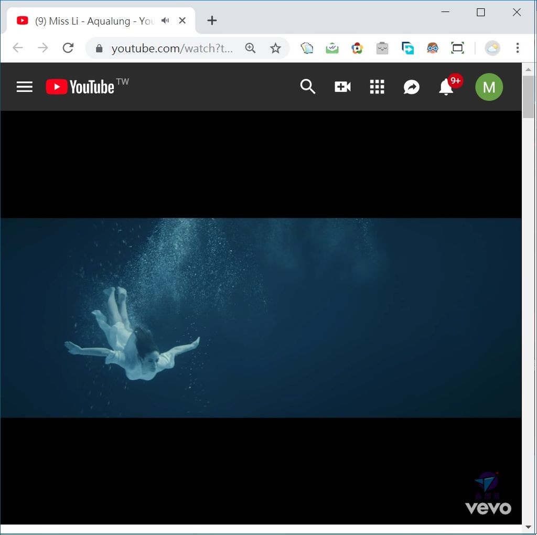This screenshot has width=537, height=535.
Task: Mute tab via speaker icon
Action: click(165, 20)
